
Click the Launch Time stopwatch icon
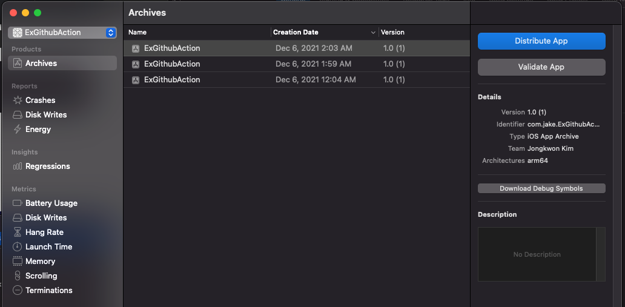click(x=17, y=246)
